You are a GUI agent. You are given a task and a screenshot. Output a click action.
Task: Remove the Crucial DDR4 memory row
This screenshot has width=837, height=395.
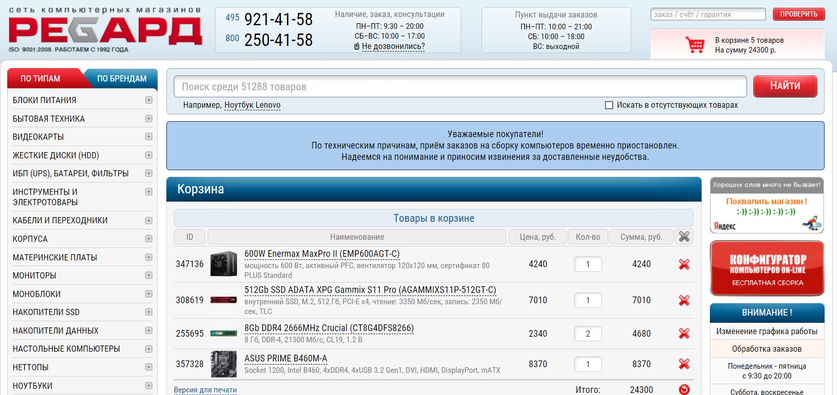[x=684, y=334]
